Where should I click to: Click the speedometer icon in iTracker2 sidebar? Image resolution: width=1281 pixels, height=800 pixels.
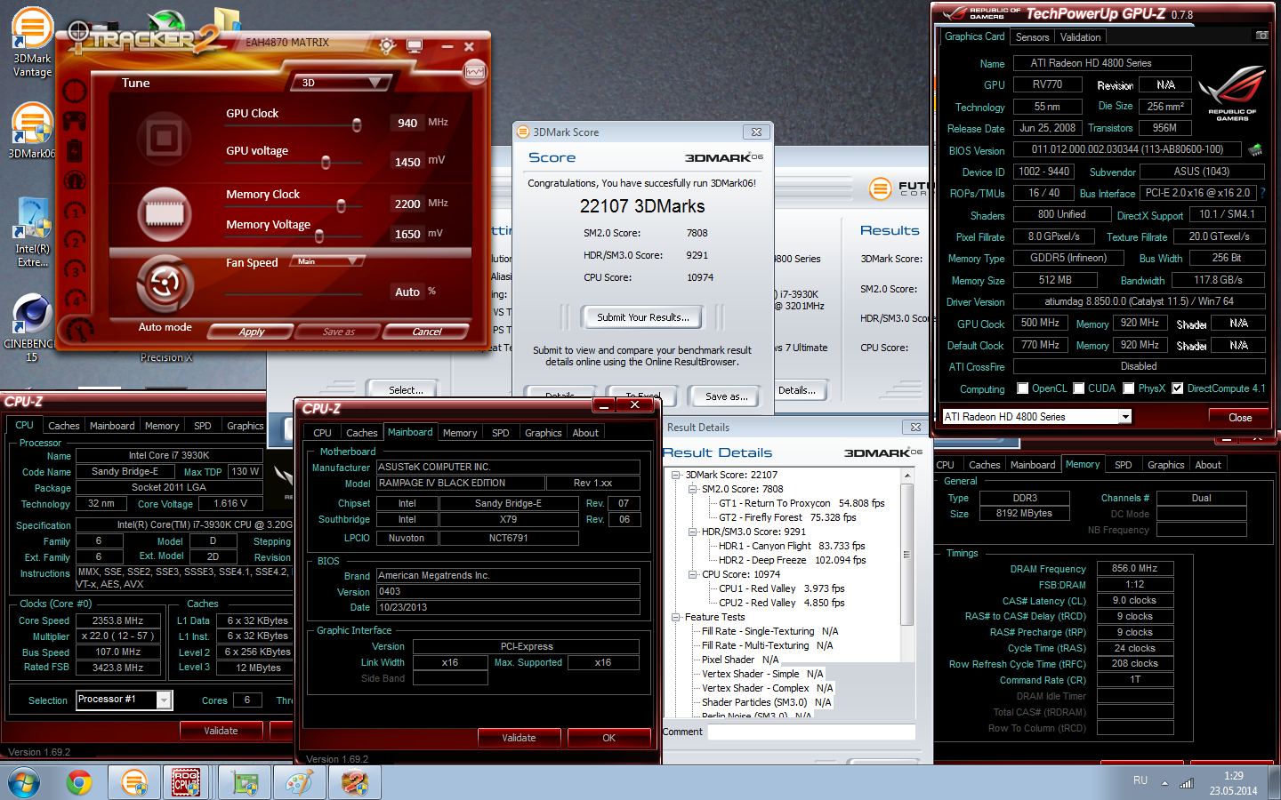tap(75, 180)
